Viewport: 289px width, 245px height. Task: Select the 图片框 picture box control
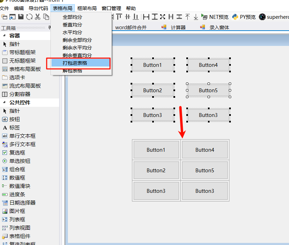[x=16, y=211]
